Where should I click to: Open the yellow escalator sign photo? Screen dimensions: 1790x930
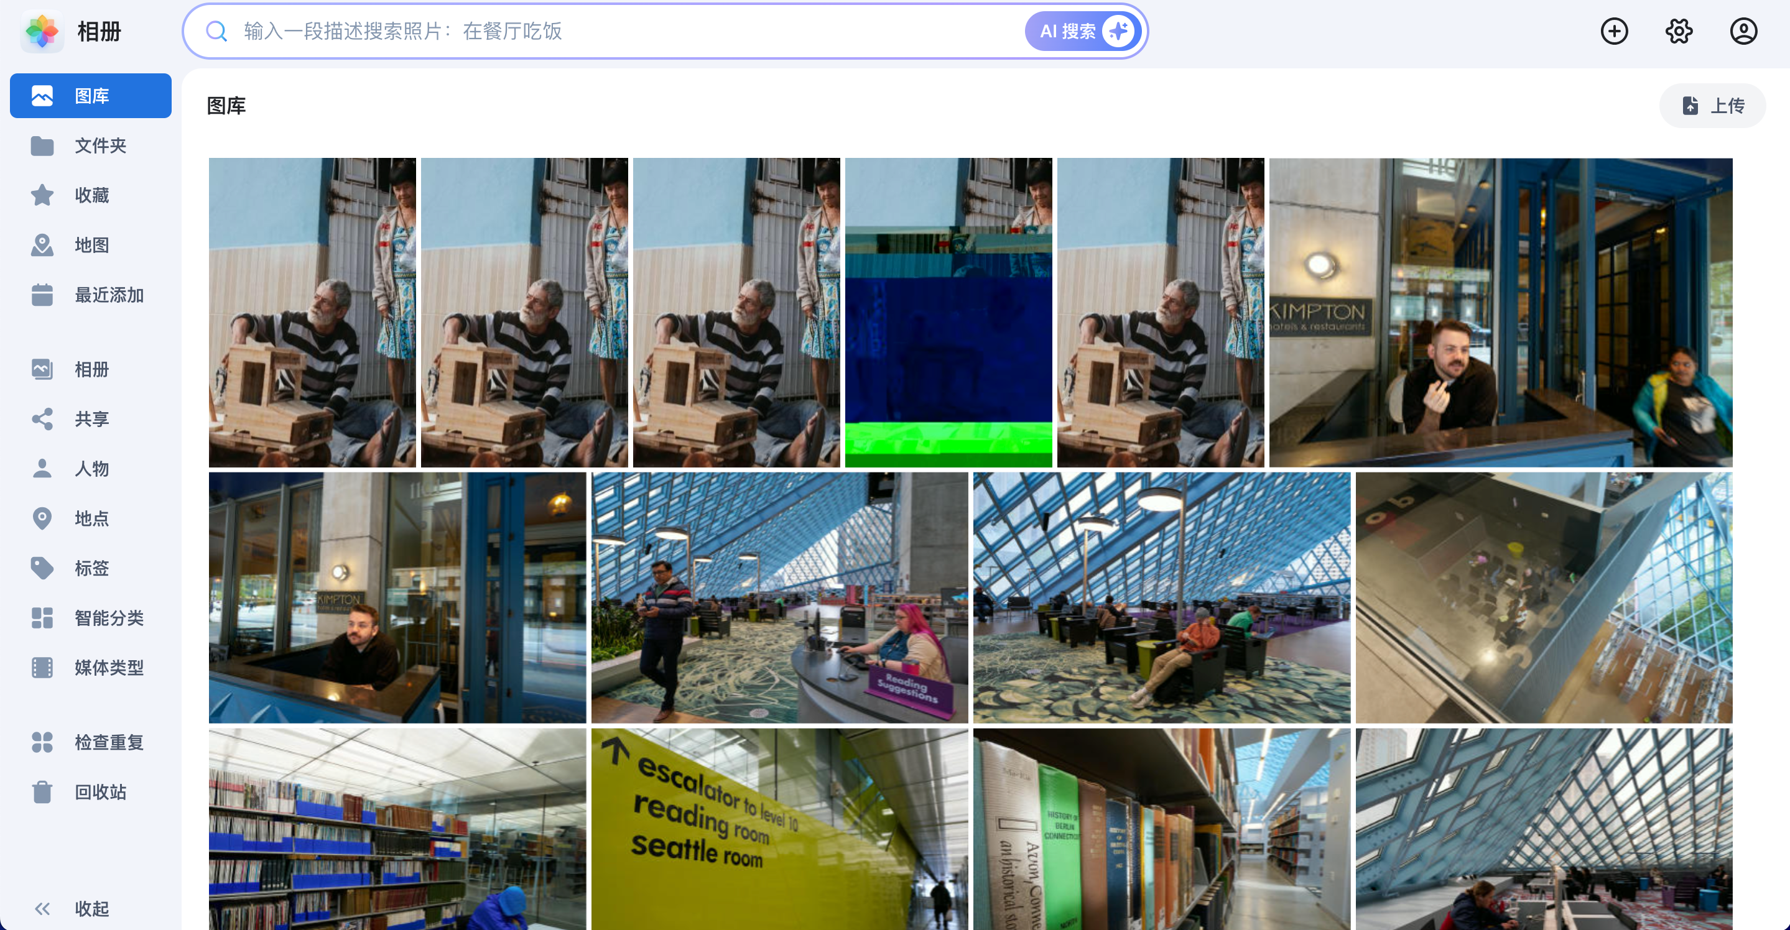click(x=779, y=828)
